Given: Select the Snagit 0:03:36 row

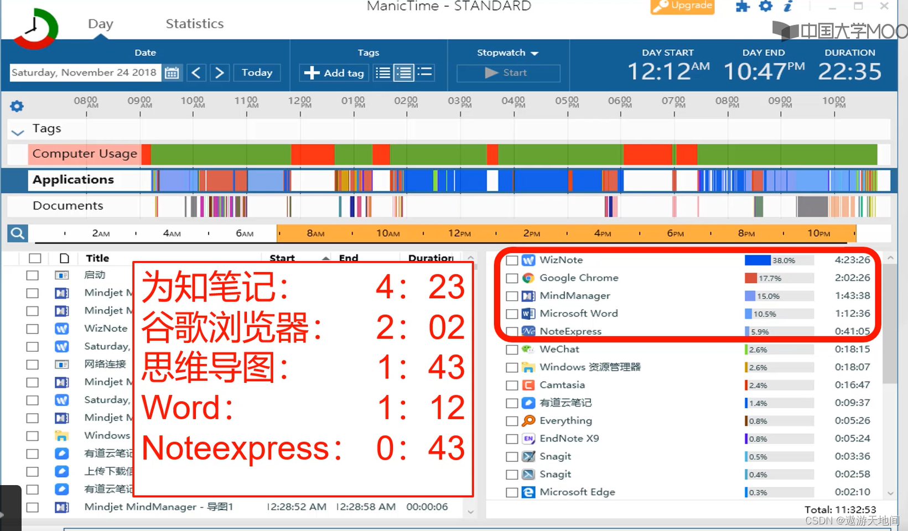Looking at the screenshot, I should [x=688, y=456].
